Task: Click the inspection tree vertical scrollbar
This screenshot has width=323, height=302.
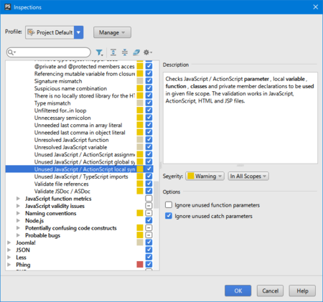Action: coord(156,194)
